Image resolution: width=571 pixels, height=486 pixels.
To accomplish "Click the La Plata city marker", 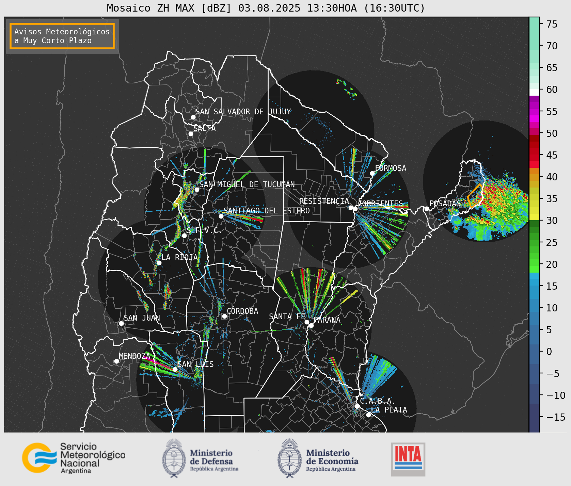I will pos(368,415).
